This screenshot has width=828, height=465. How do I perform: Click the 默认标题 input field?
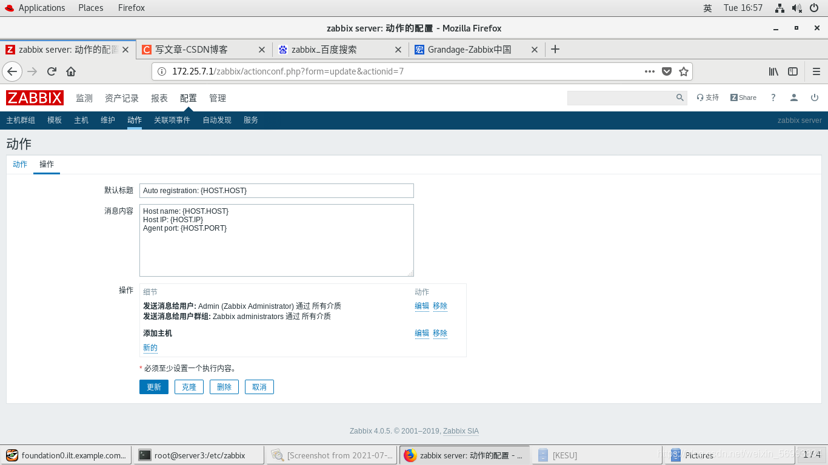coord(276,191)
